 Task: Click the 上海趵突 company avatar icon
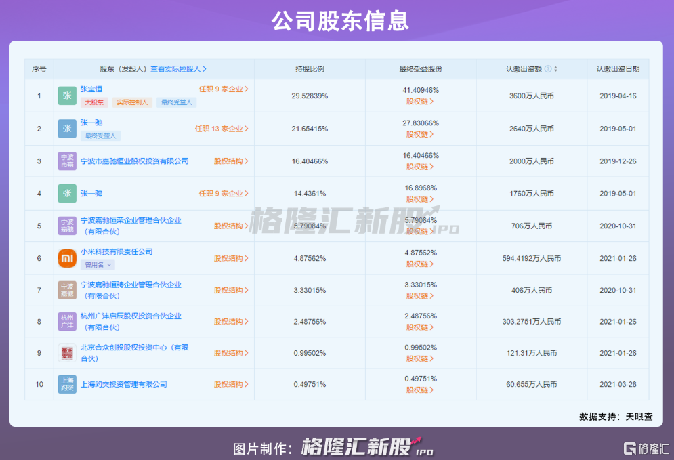coord(67,384)
